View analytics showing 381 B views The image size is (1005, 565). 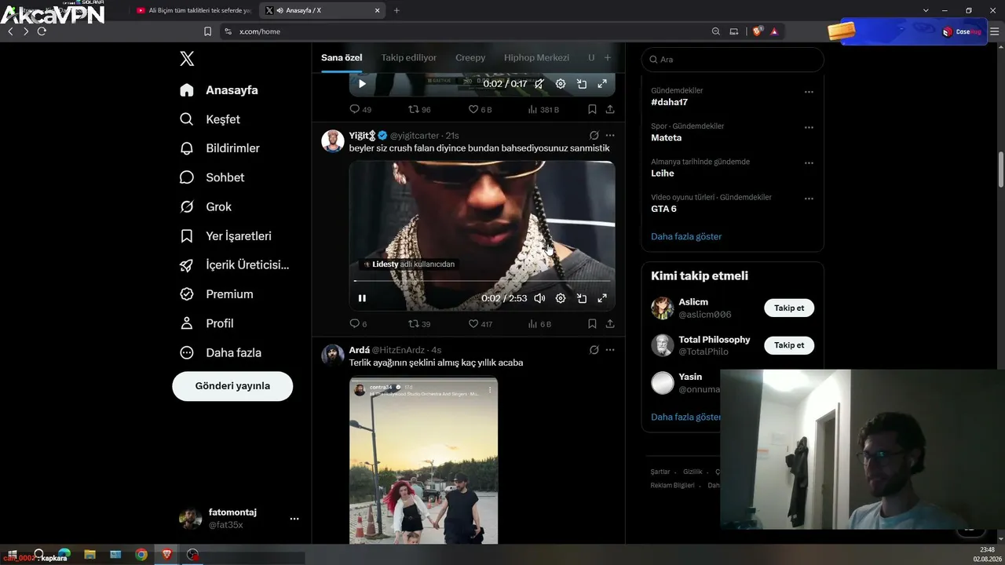[x=543, y=109]
